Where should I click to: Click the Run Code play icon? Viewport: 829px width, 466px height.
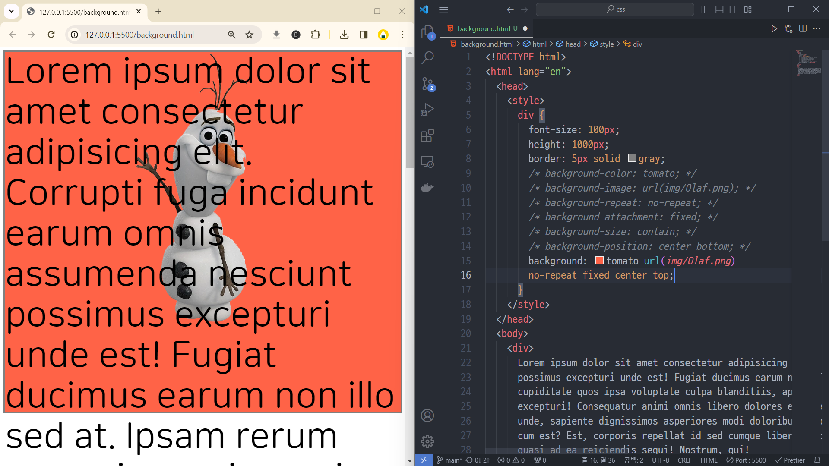[774, 28]
